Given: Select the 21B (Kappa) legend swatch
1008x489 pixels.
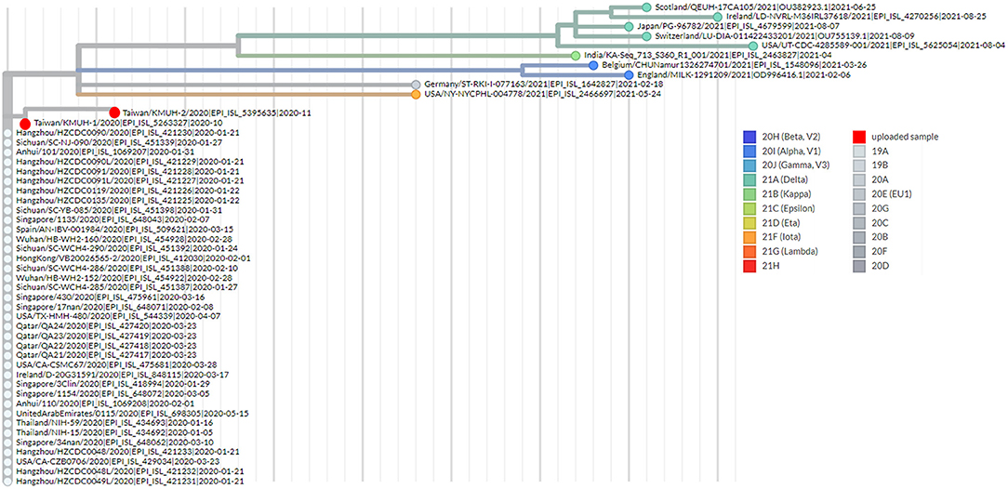Looking at the screenshot, I should coord(749,193).
